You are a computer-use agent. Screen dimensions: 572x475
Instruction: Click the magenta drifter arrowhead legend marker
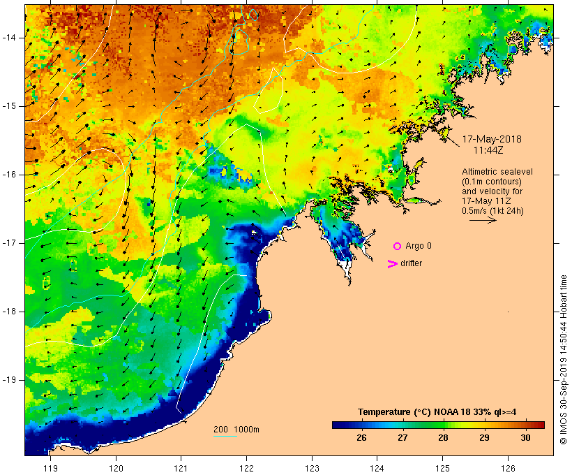click(x=393, y=264)
